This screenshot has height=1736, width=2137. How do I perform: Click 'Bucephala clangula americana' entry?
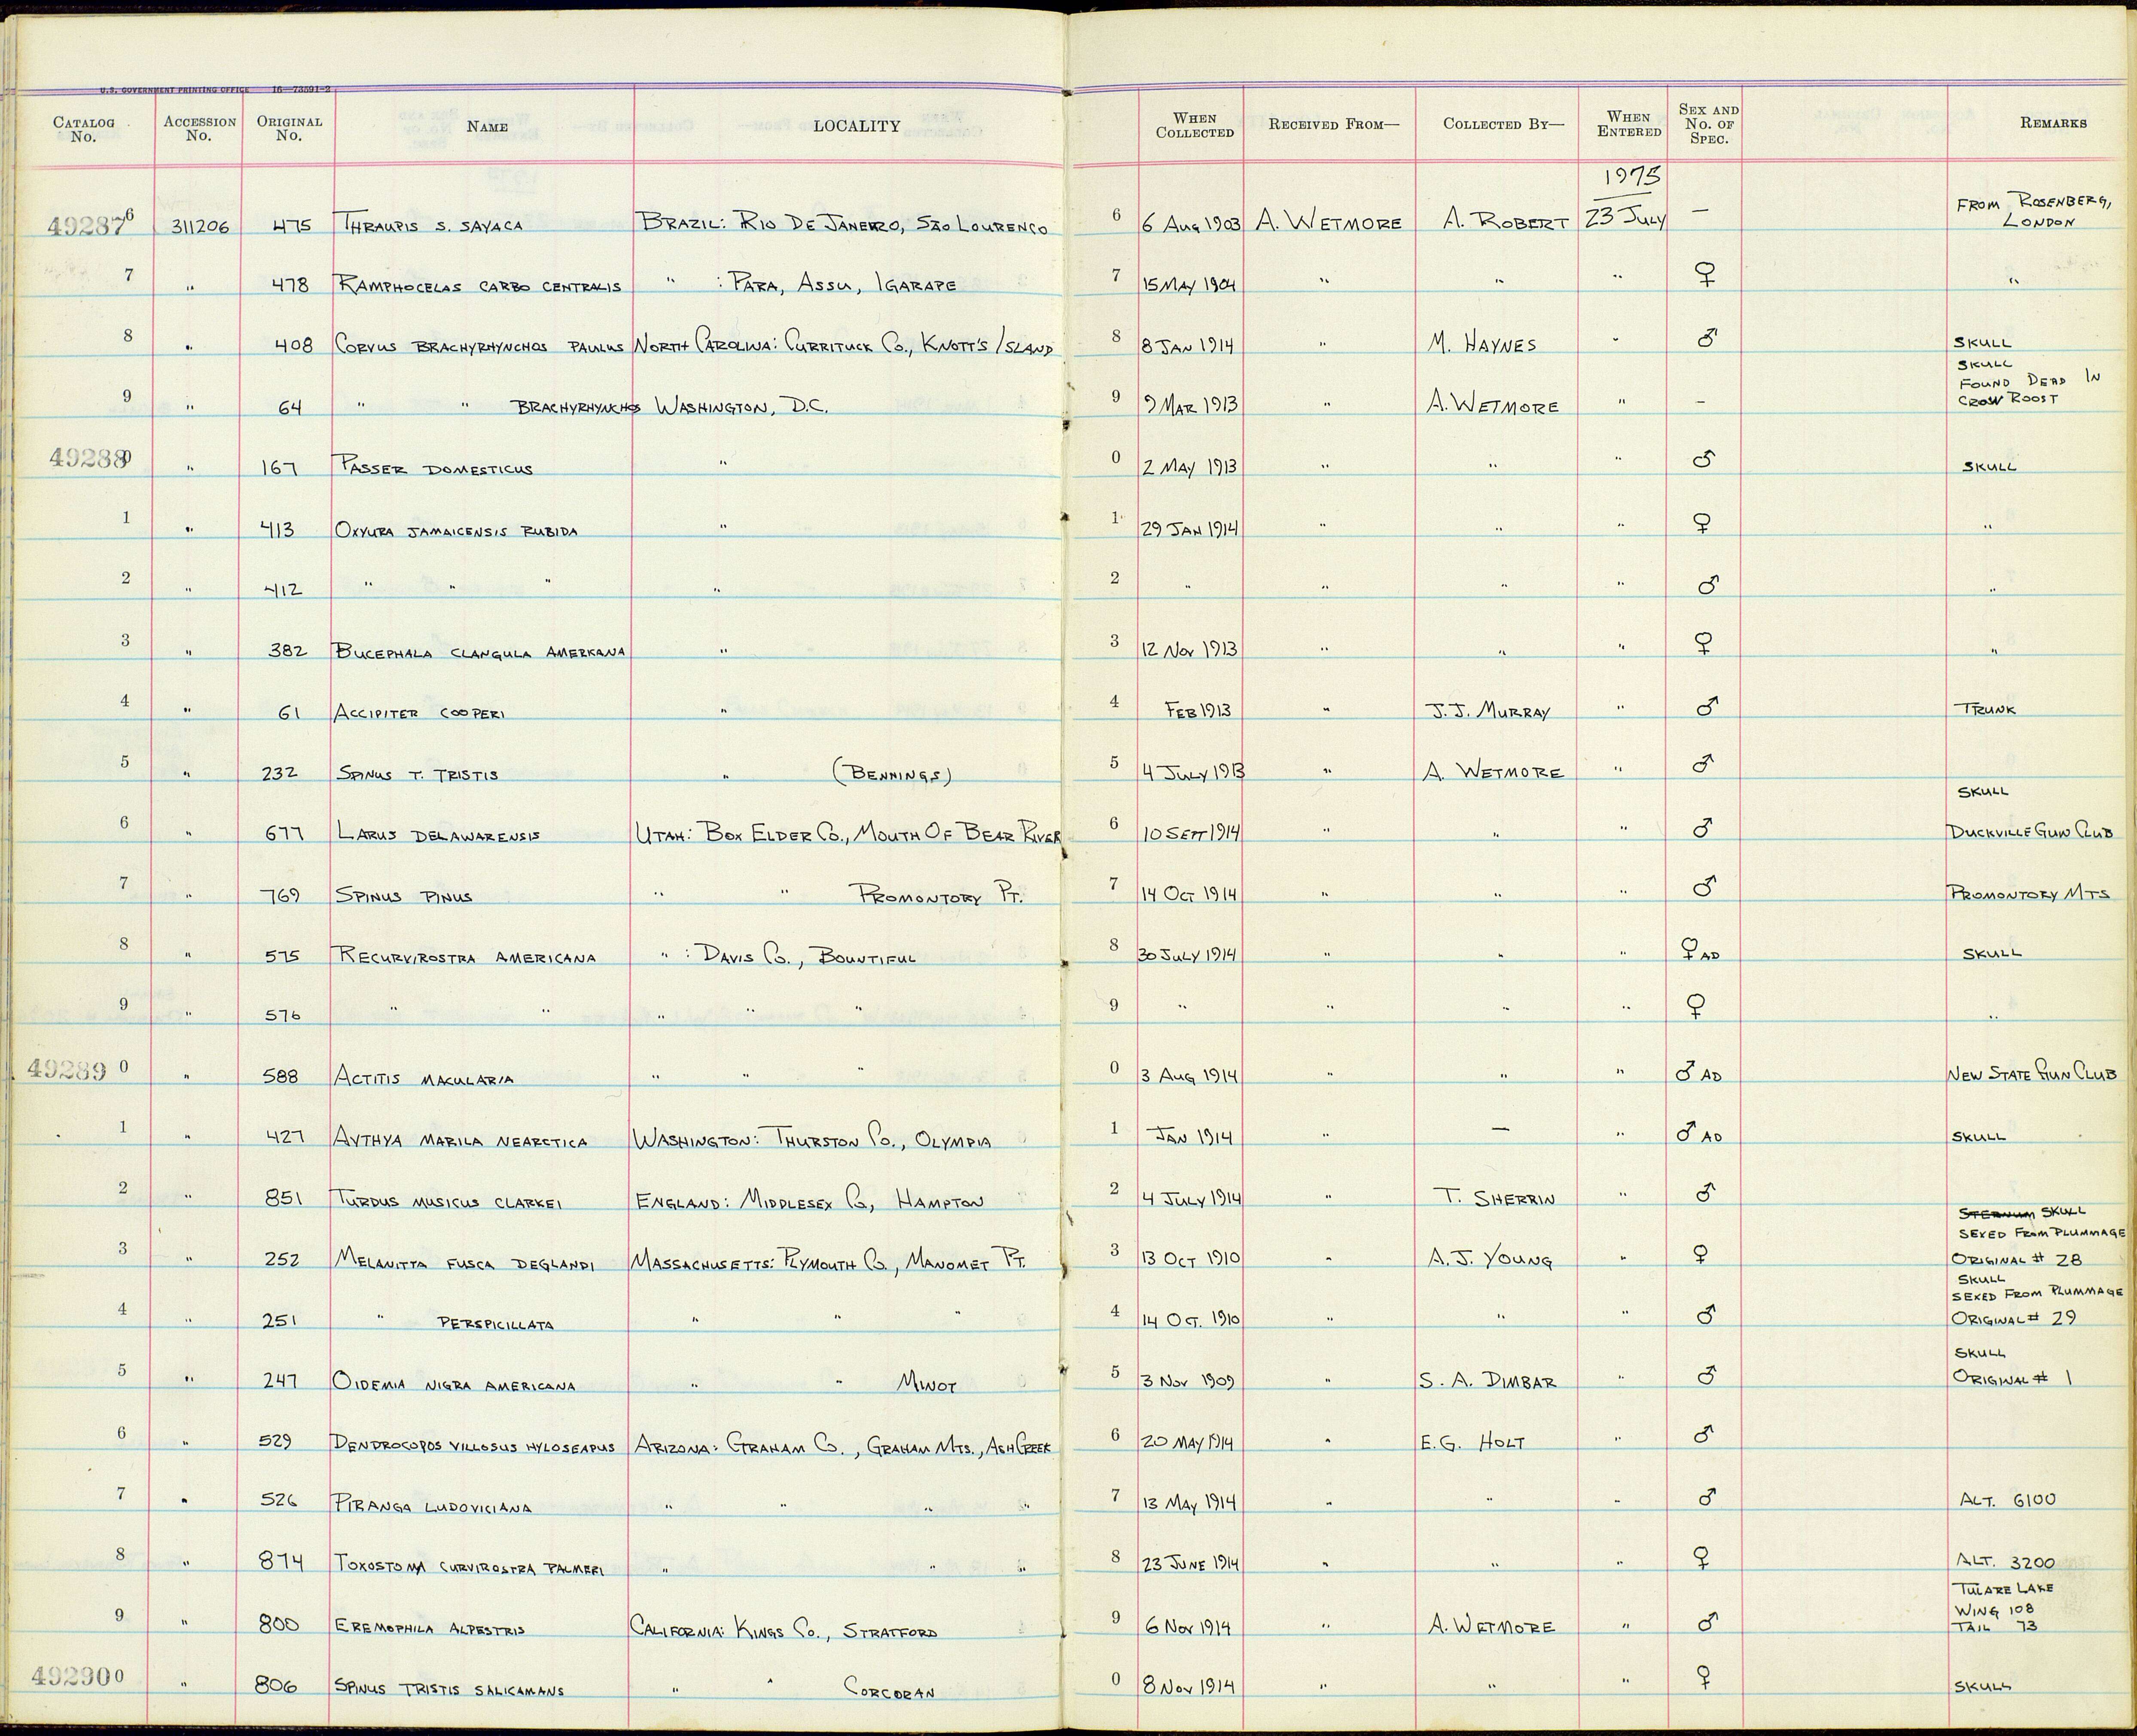pyautogui.click(x=479, y=651)
